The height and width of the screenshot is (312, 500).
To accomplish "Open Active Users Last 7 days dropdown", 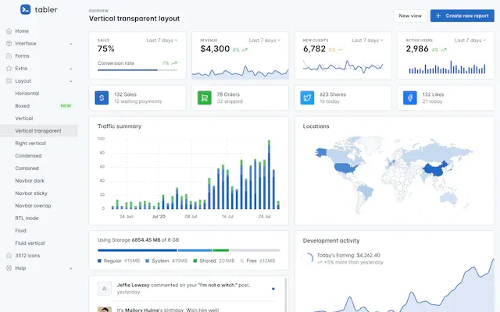I will 470,40.
